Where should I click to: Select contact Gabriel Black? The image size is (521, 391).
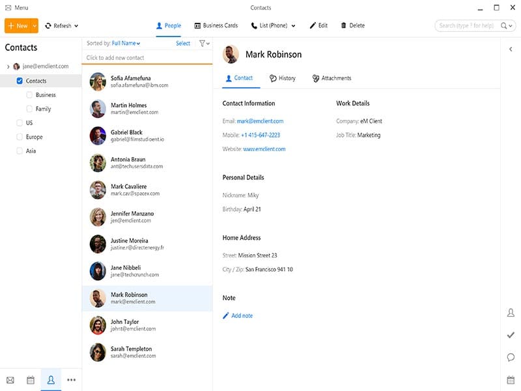point(147,136)
